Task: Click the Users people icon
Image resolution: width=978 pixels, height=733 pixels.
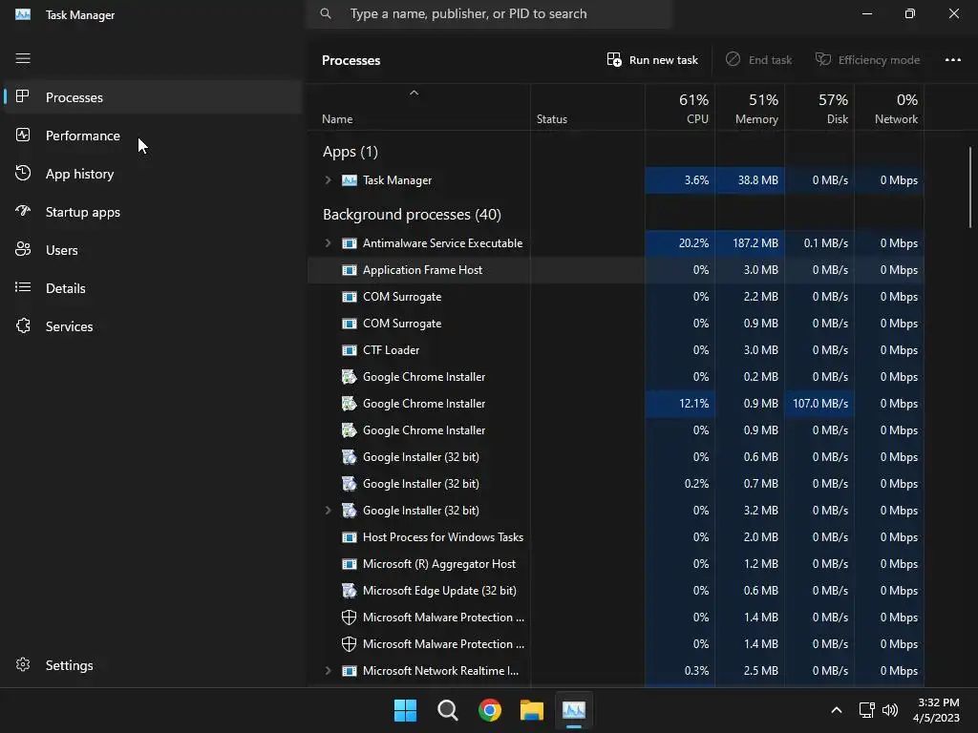Action: tap(23, 249)
